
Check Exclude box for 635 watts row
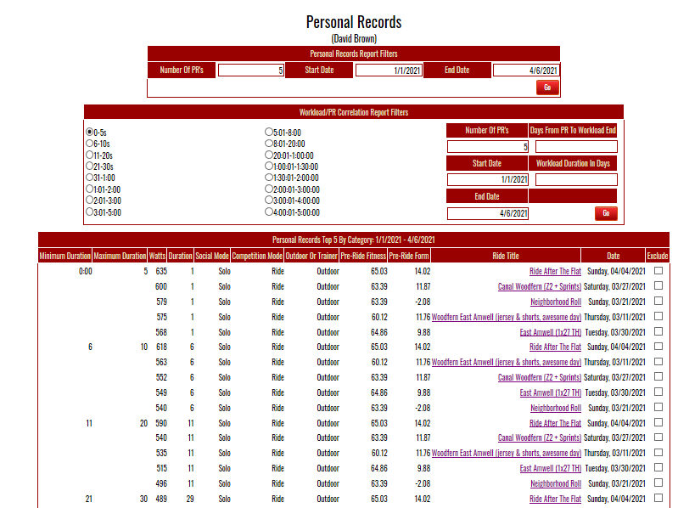tap(658, 270)
